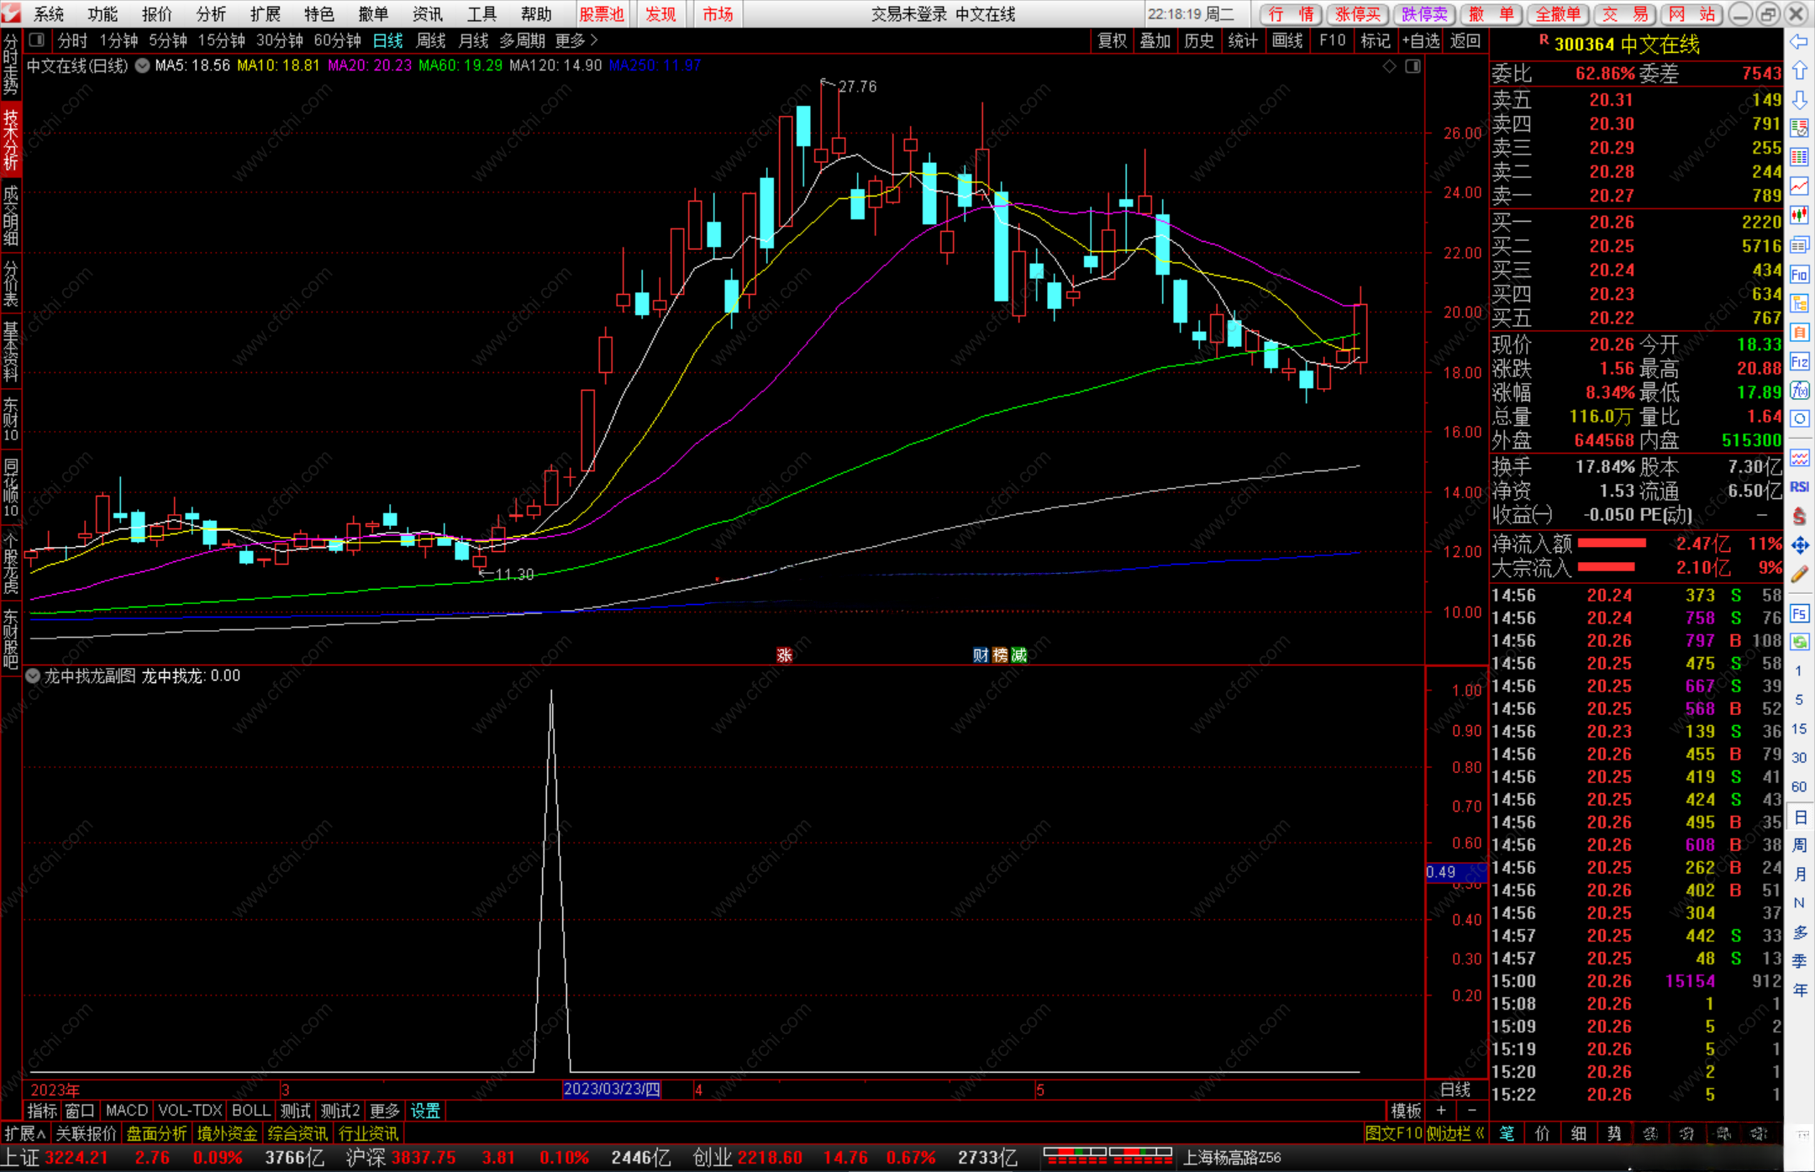
Task: Click the four-arrow move icon in sidebar
Action: pos(1799,546)
